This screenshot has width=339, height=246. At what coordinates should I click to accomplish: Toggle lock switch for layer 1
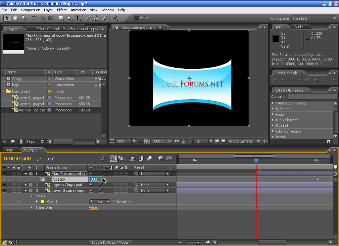point(19,174)
